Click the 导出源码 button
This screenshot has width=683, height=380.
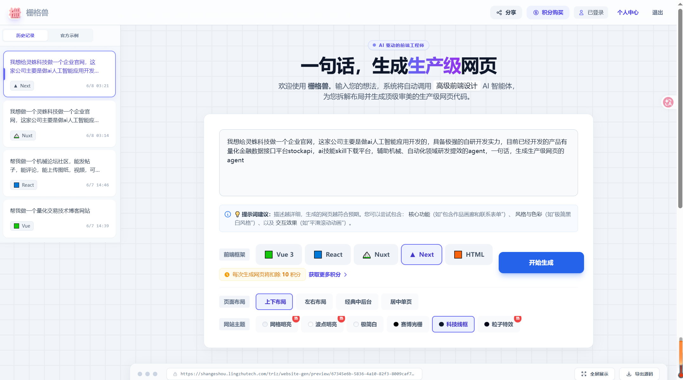click(639, 374)
